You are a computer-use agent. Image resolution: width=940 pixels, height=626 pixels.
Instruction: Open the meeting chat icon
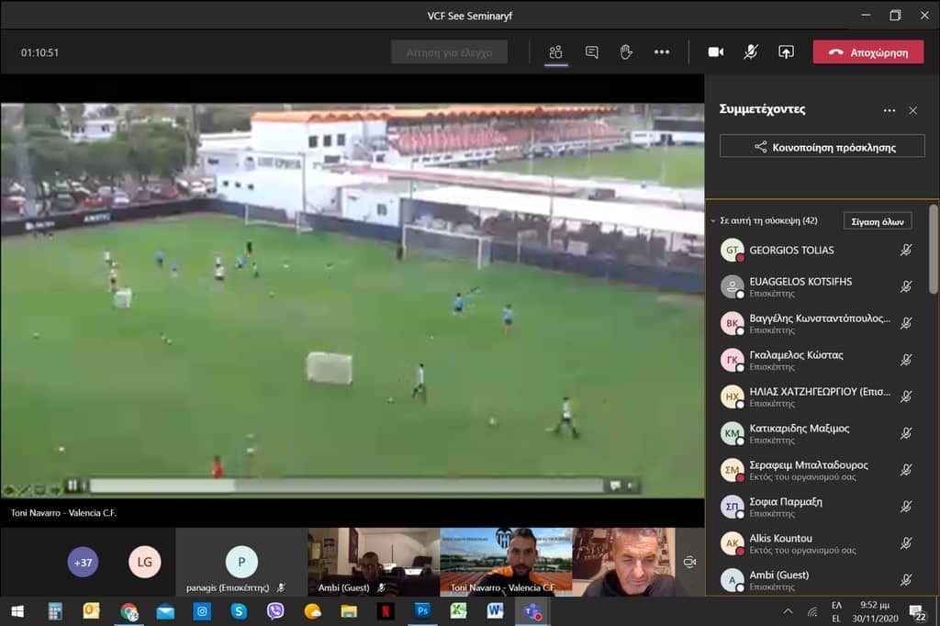(x=591, y=52)
